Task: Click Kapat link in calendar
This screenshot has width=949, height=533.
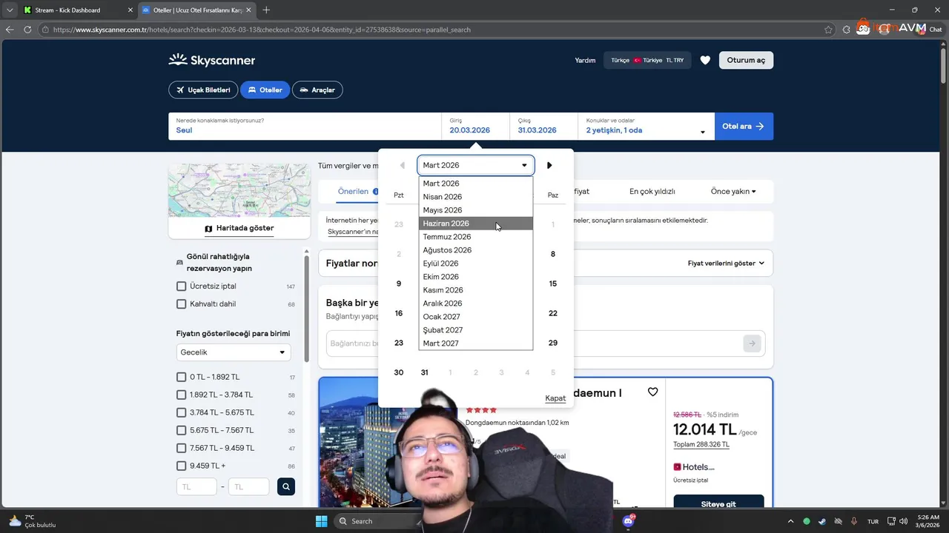Action: 555,398
